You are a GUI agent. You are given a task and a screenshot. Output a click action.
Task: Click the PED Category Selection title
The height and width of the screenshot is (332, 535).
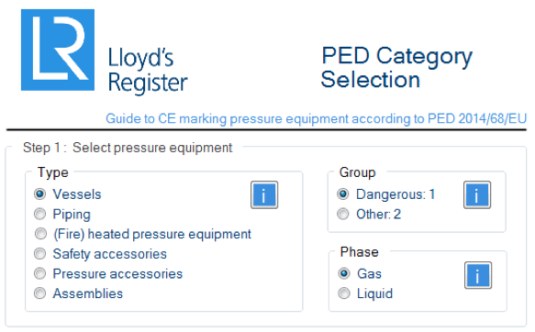click(396, 68)
